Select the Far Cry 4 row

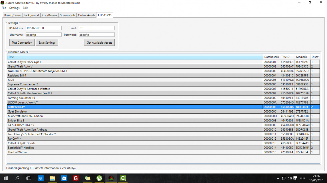click(163, 139)
